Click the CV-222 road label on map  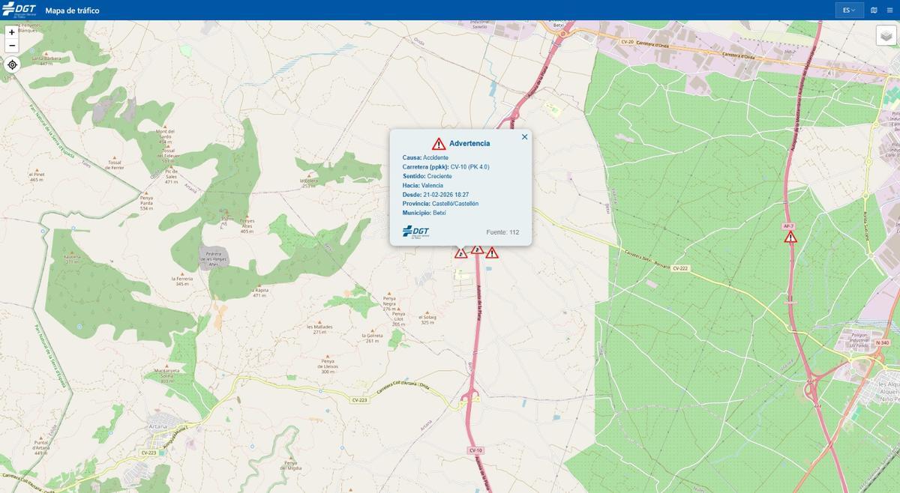click(x=679, y=267)
